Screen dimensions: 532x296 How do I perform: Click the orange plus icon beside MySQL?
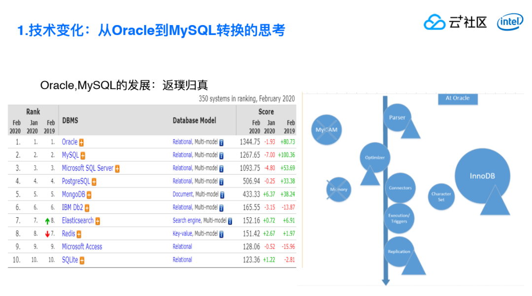83,156
